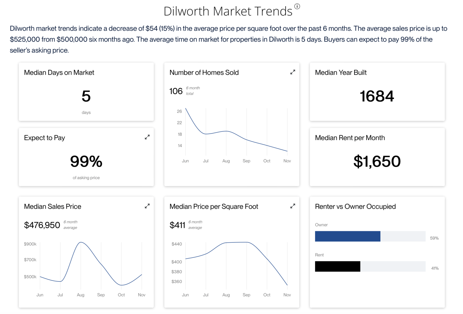Click the Oct dip on Median Sales Price chart
Screen dimensions: 463x314
[121, 285]
